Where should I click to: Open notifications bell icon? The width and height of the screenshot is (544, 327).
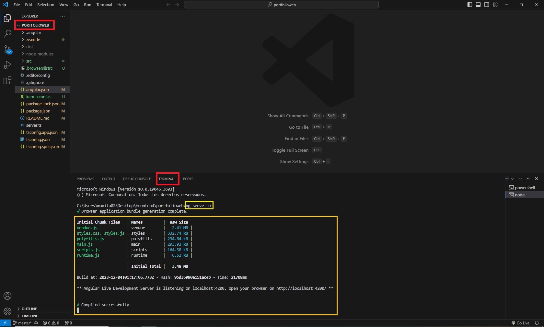(537, 323)
